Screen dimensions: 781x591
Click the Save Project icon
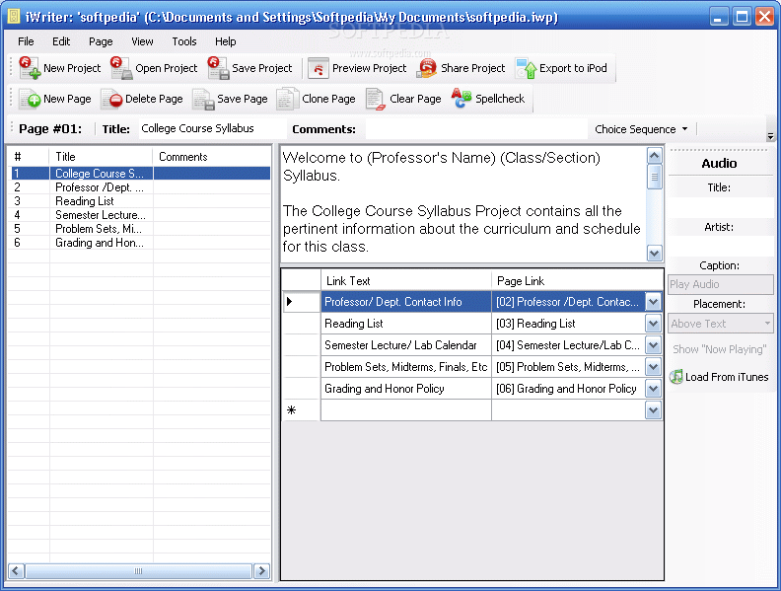218,68
